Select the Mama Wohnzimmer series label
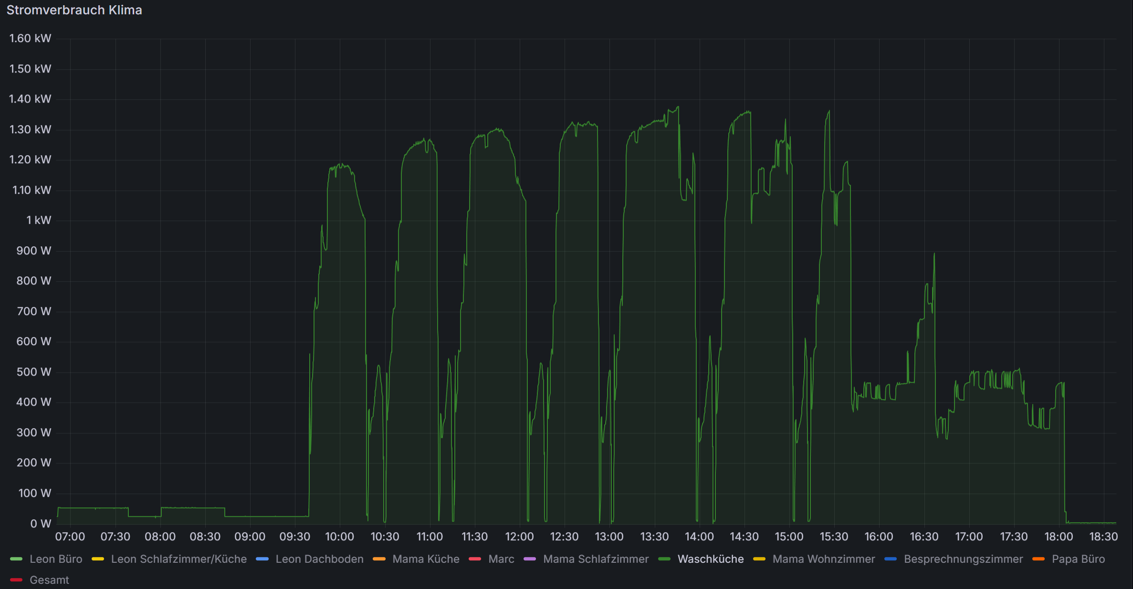 pyautogui.click(x=823, y=559)
